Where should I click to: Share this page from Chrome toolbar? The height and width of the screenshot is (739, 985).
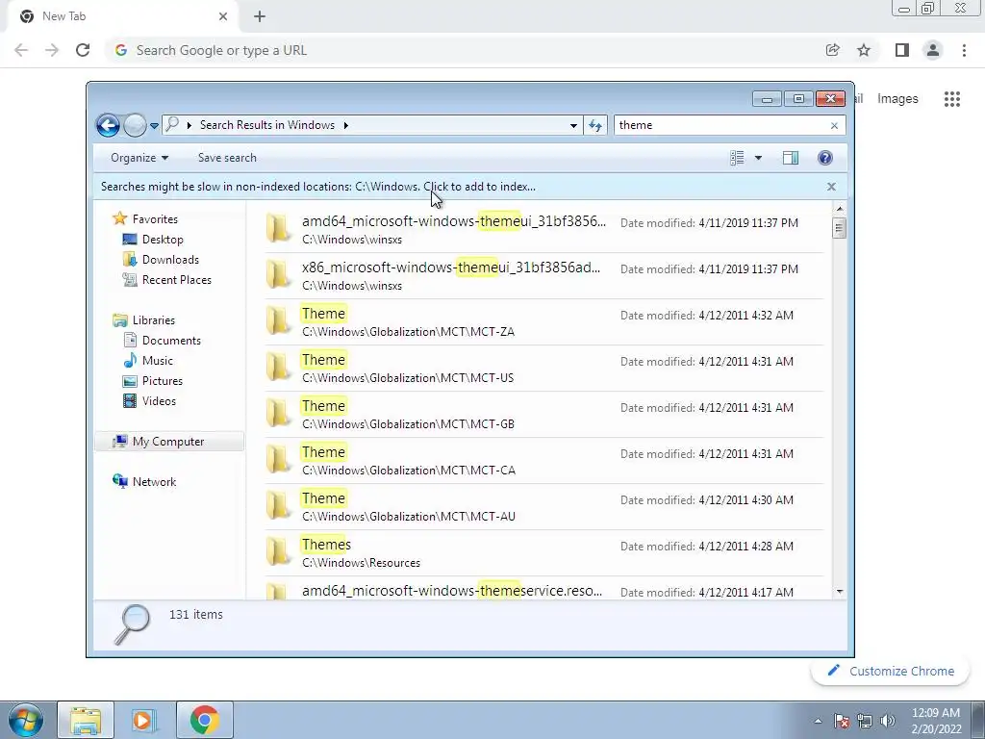pos(833,50)
